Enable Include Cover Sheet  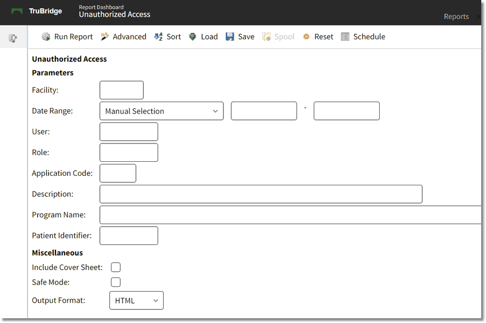(116, 267)
